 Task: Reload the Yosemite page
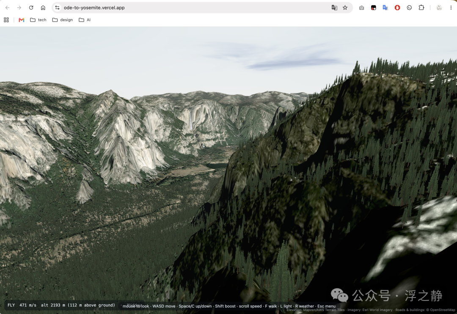(x=31, y=8)
